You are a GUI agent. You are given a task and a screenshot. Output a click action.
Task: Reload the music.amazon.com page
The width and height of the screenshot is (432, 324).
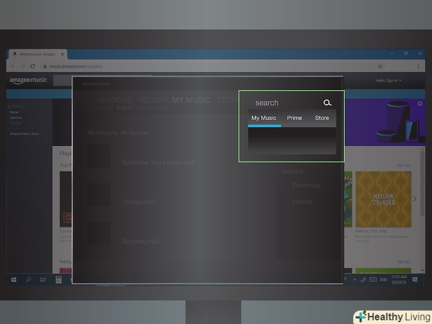pos(33,66)
